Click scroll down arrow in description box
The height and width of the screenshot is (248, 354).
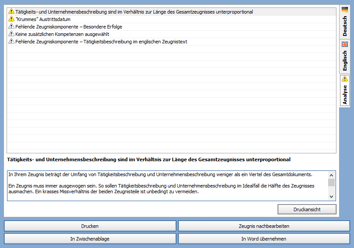tap(332, 197)
